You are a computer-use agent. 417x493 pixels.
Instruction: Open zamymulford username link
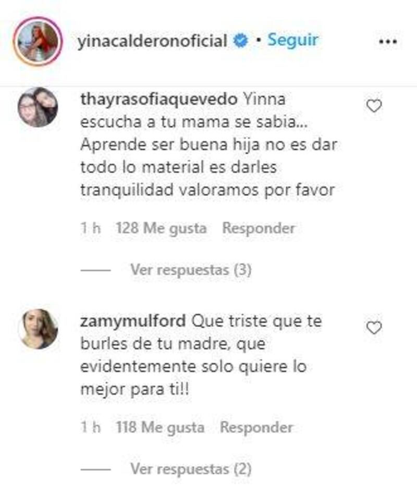click(133, 322)
